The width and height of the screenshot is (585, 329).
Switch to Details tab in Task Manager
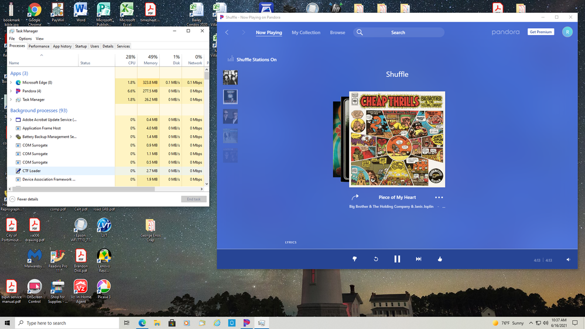point(107,46)
